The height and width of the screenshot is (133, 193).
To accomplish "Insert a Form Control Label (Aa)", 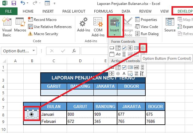I will pyautogui.click(x=118, y=54).
